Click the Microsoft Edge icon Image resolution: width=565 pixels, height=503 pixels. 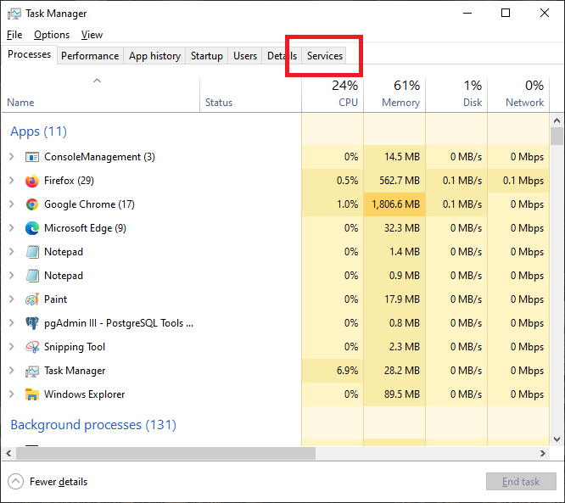coord(32,228)
